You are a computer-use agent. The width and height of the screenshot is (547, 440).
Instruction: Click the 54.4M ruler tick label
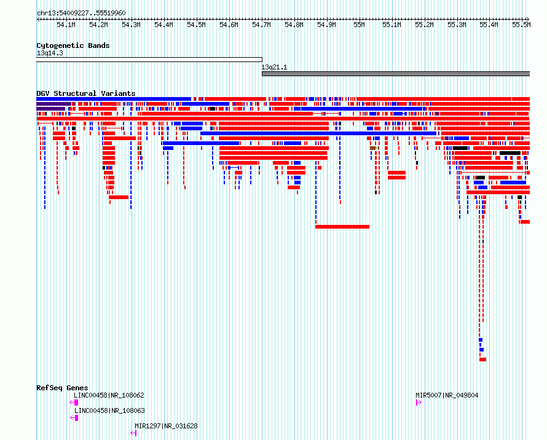[163, 25]
